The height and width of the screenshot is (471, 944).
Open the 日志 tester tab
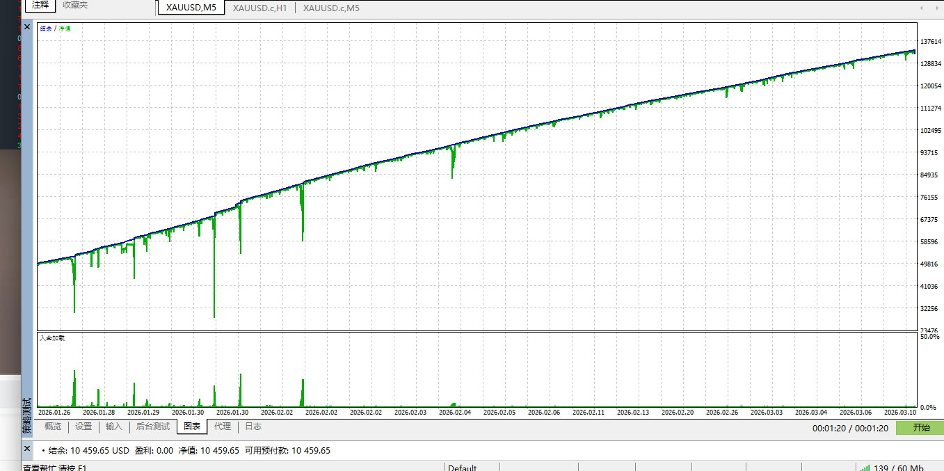(253, 426)
